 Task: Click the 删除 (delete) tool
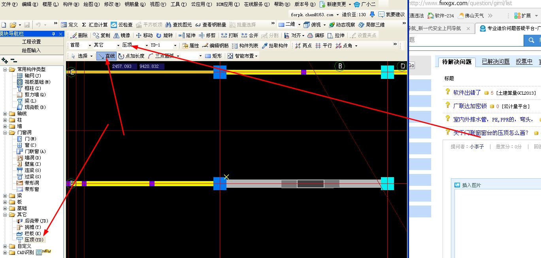point(79,36)
